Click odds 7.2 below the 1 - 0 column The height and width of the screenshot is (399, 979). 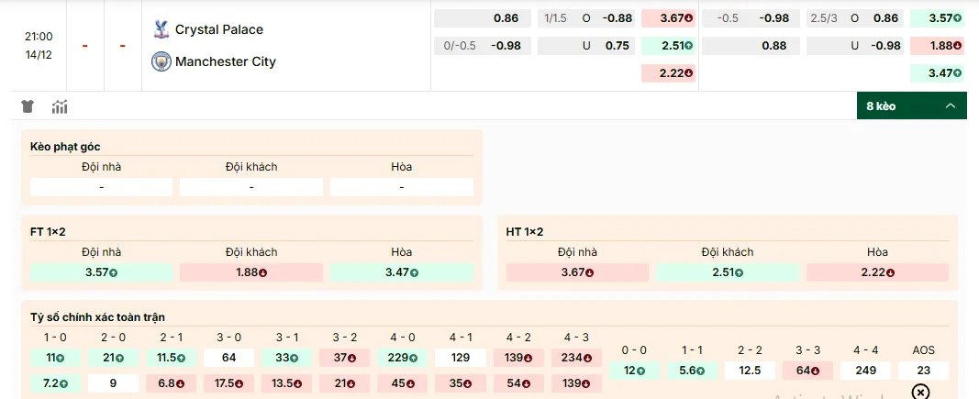pos(55,383)
